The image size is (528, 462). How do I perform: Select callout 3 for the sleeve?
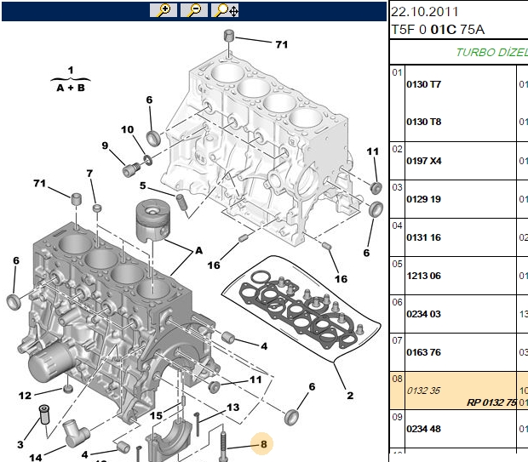click(x=20, y=444)
